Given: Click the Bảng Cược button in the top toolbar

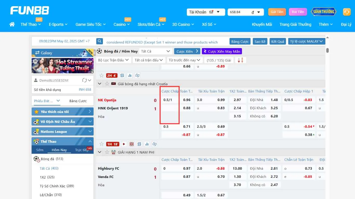Looking at the screenshot, I should pos(240,41).
